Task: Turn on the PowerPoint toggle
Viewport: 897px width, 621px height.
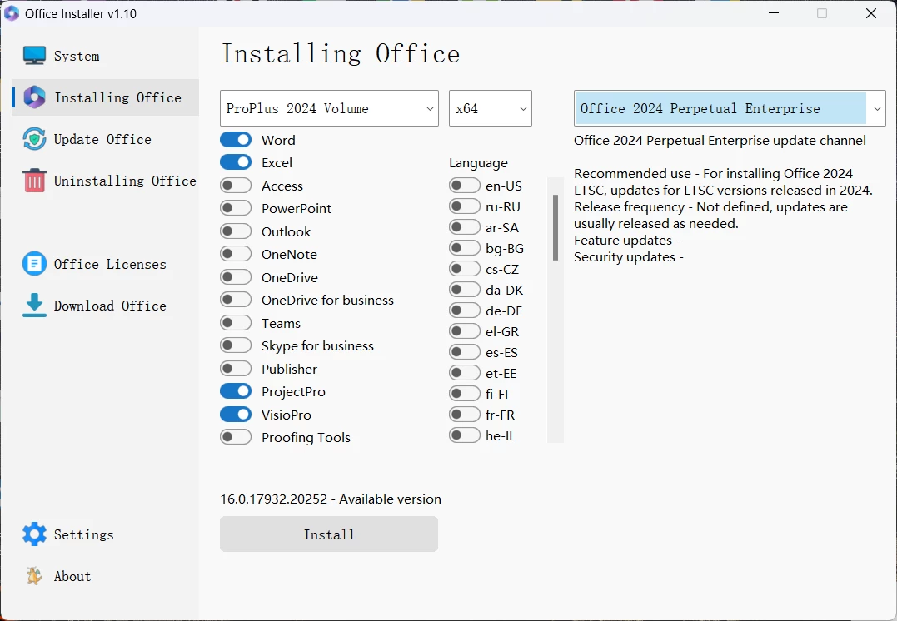Action: (236, 208)
